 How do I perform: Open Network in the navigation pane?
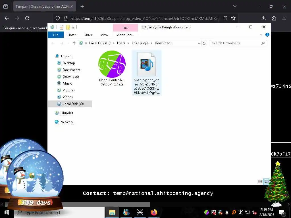point(67,122)
